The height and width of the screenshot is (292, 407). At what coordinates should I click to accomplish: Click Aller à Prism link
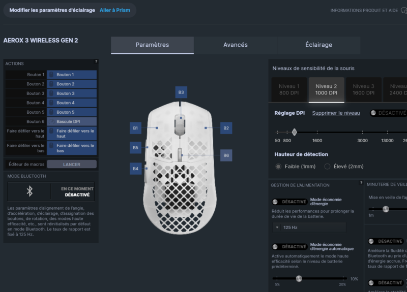115,10
